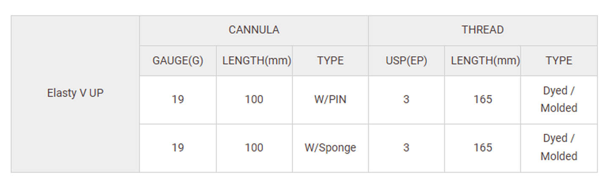Click the TYPE header under THREAD
The width and height of the screenshot is (609, 188).
point(559,61)
